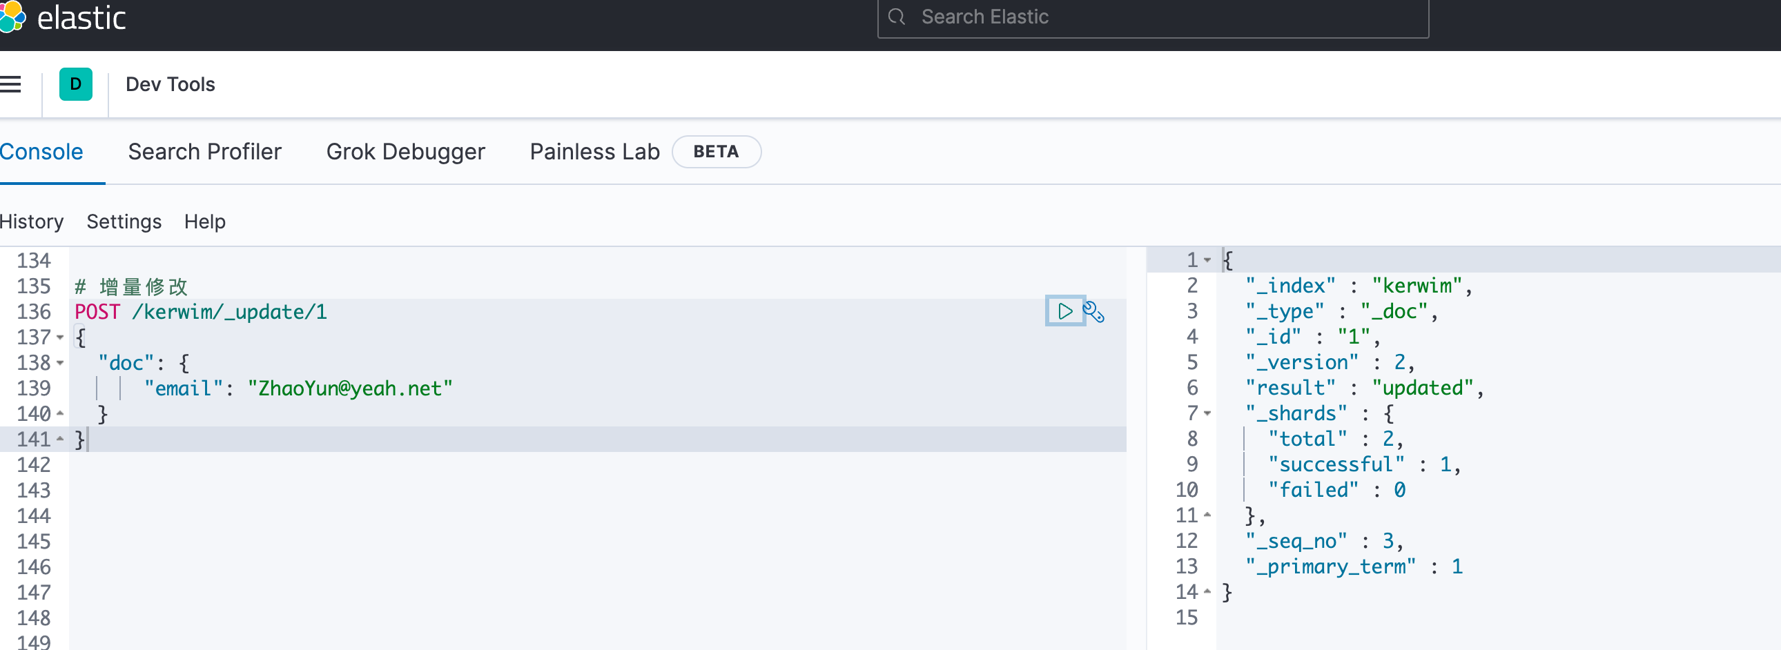This screenshot has width=1781, height=650.
Task: Click the Elastic logo icon
Action: 12,17
